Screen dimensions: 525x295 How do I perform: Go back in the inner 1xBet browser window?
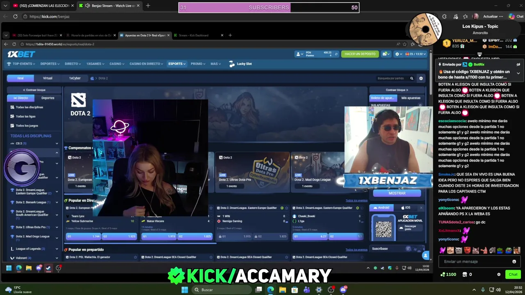pos(6,44)
